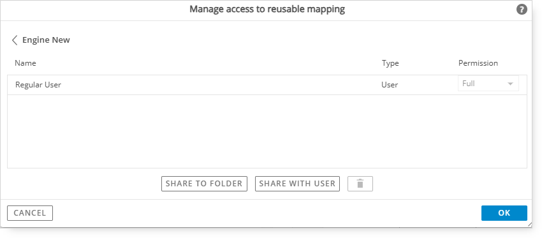Click the Permission column header
Viewport: 542px width, 238px height.
478,63
